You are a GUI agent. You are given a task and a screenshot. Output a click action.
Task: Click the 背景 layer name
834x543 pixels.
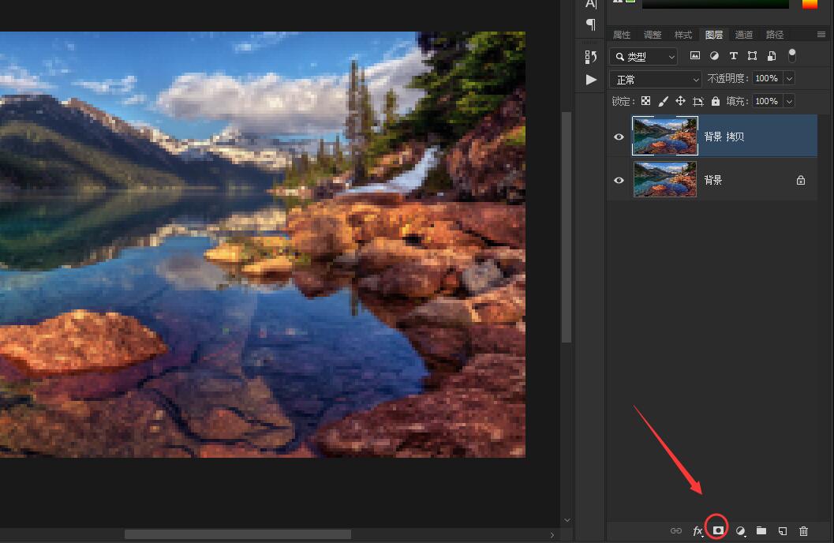[x=712, y=180]
